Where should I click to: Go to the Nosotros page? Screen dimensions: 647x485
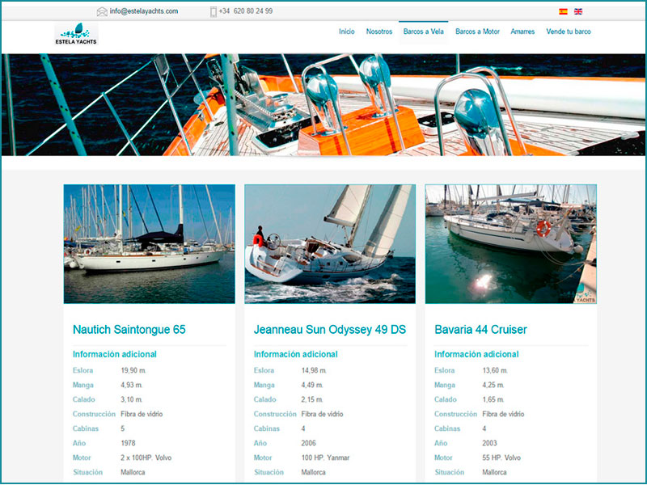tap(379, 32)
